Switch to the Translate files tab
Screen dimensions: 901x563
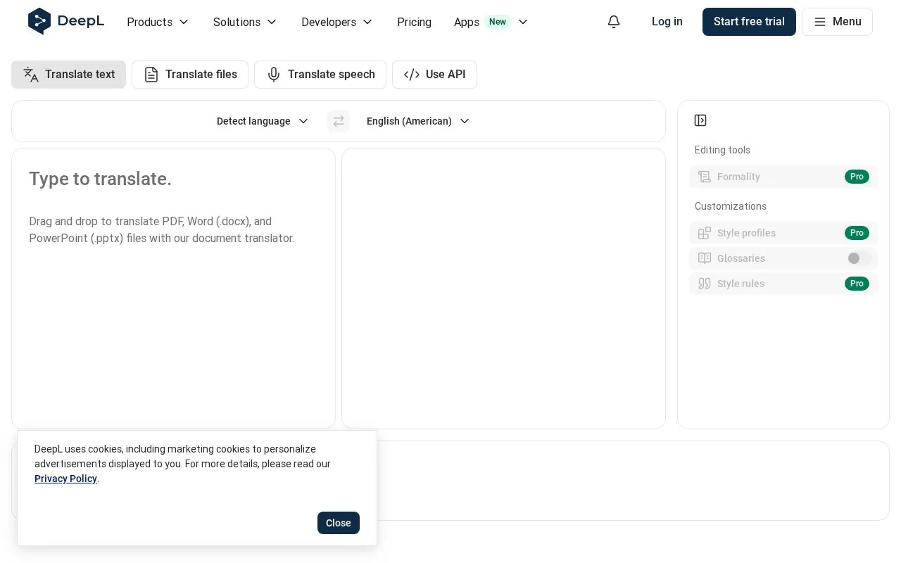point(190,75)
